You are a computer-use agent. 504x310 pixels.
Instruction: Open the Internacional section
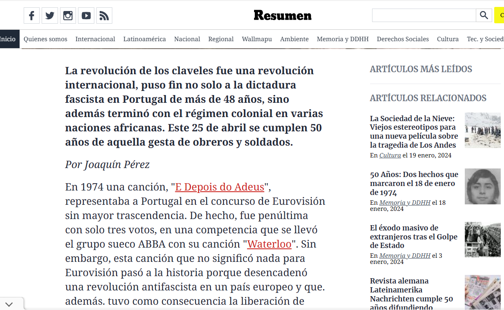coord(95,39)
